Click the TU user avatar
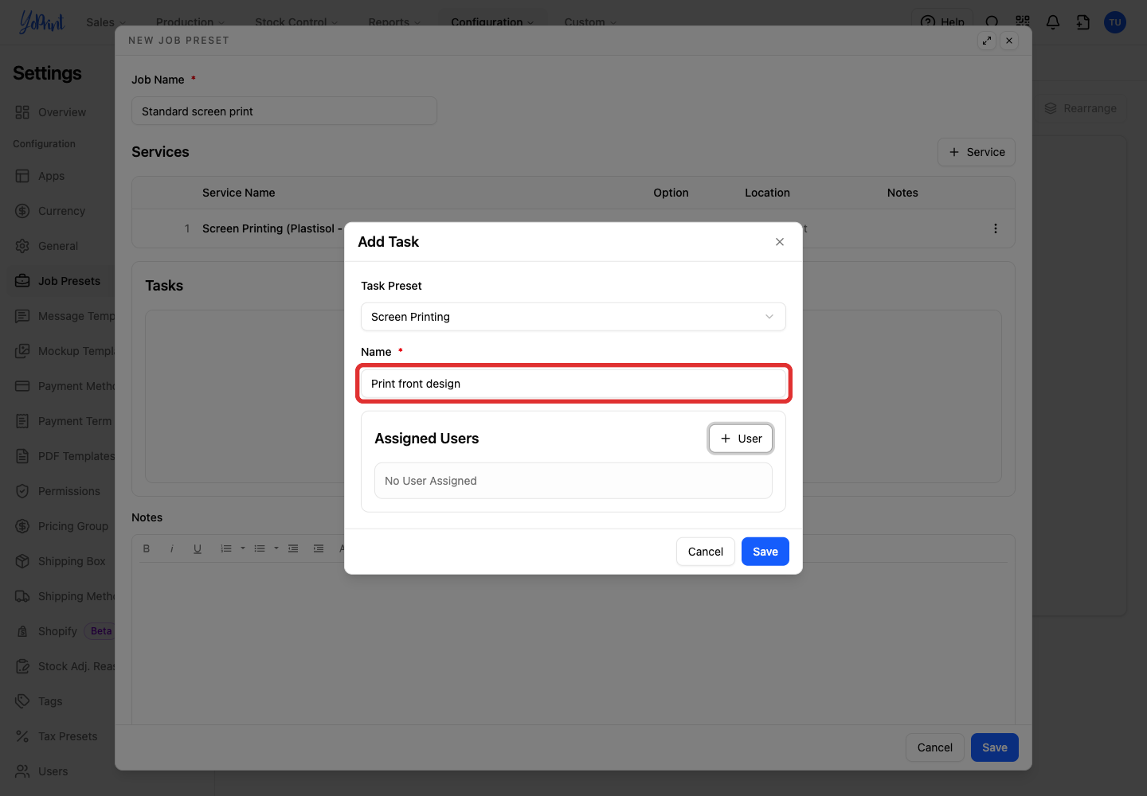The width and height of the screenshot is (1147, 796). click(1115, 22)
